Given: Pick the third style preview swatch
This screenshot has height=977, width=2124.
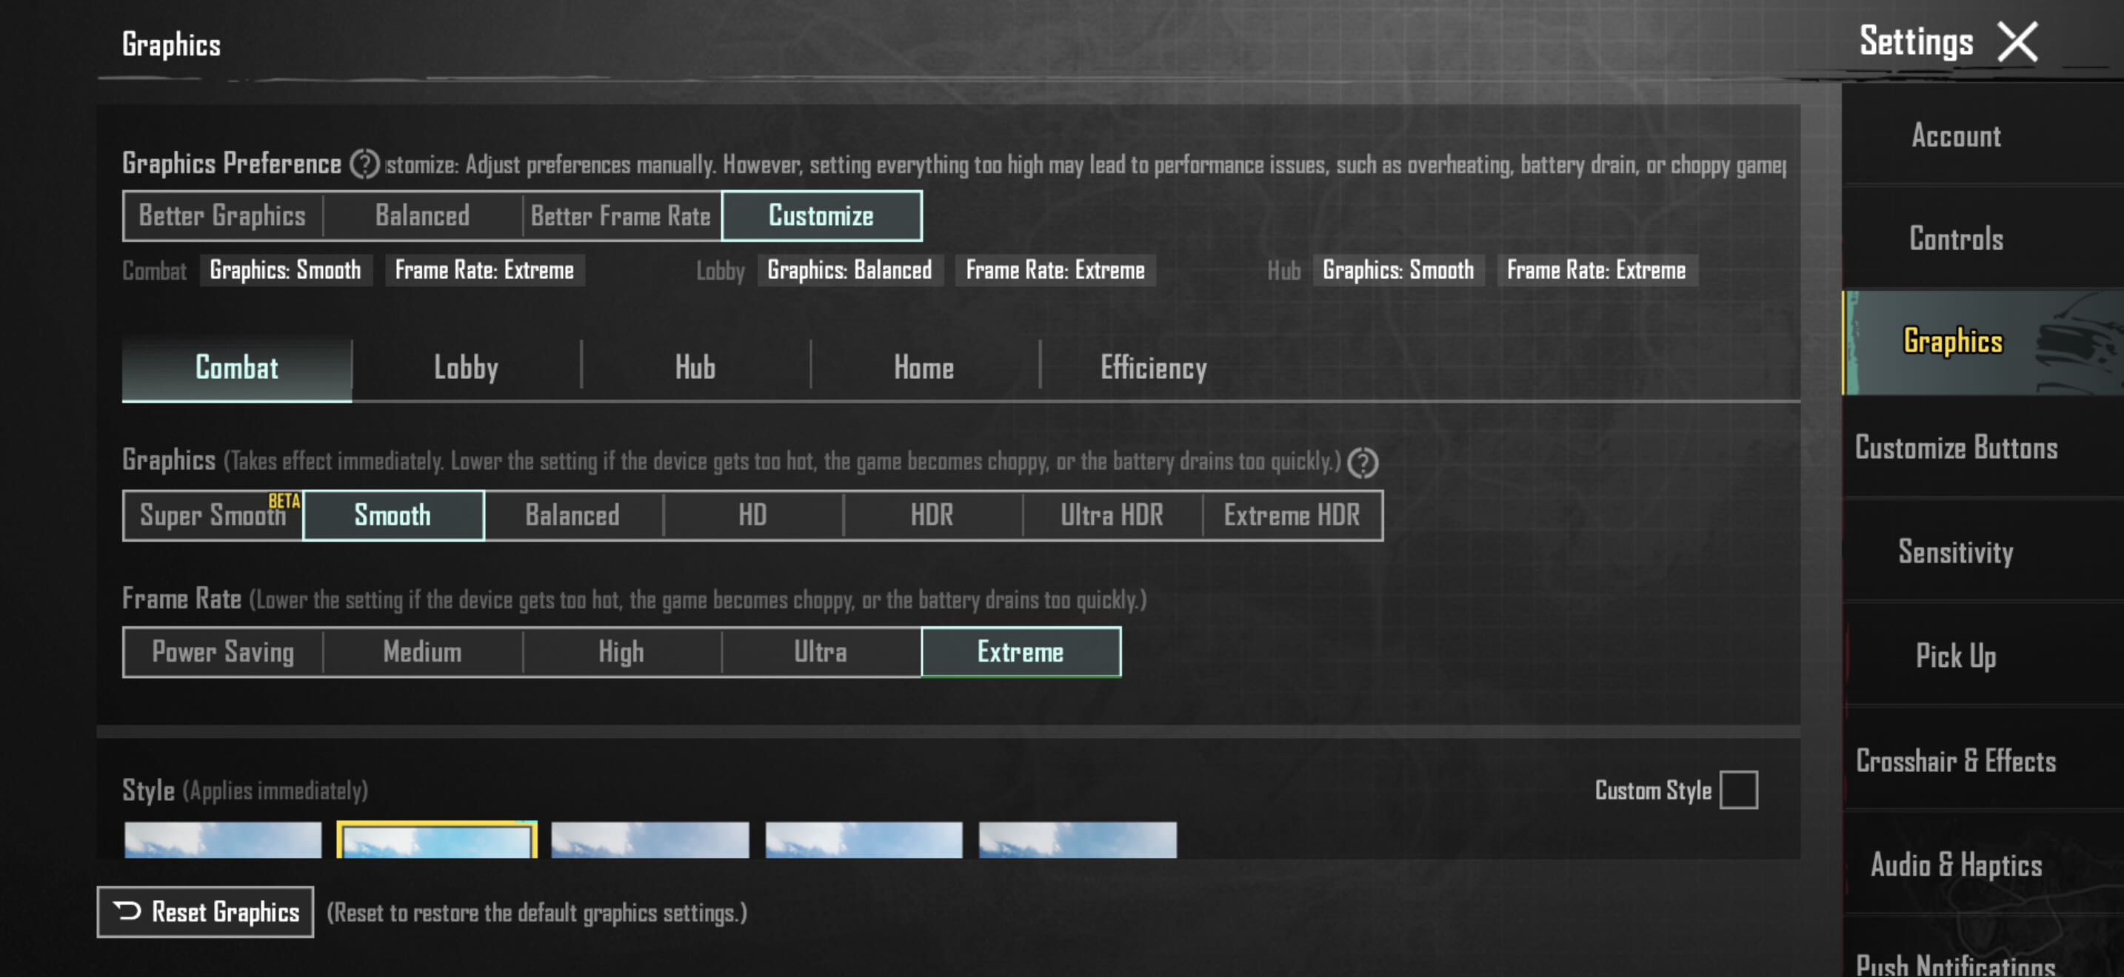Looking at the screenshot, I should point(649,839).
